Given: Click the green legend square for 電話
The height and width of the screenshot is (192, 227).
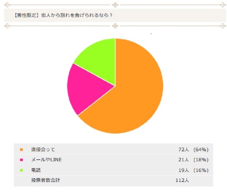Looking at the screenshot, I should pos(21,170).
